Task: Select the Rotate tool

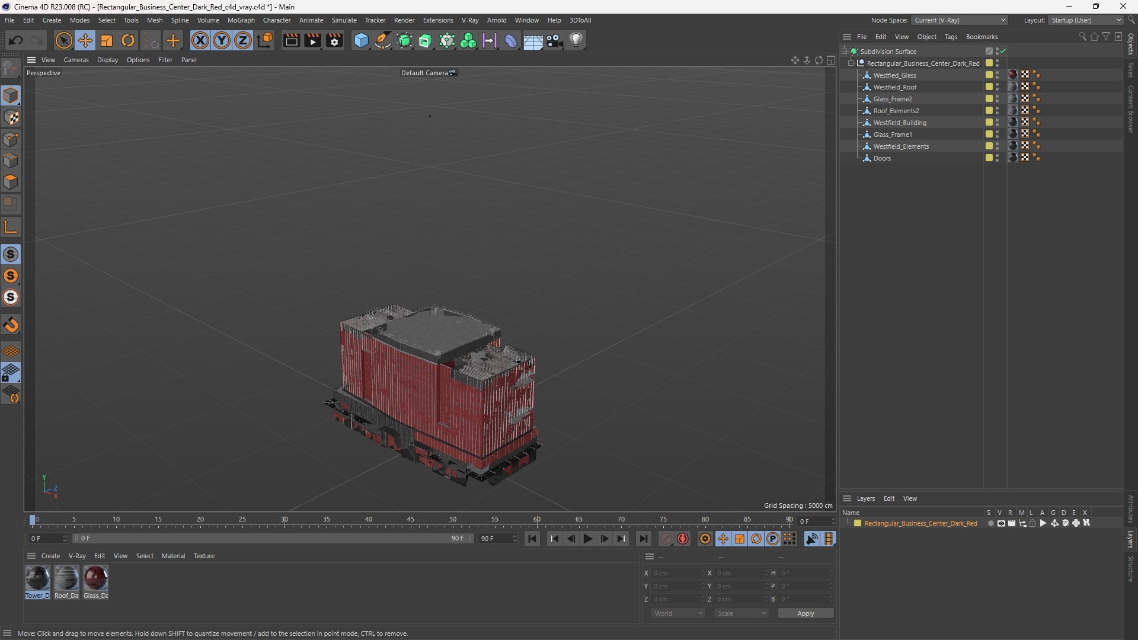Action: [x=128, y=40]
